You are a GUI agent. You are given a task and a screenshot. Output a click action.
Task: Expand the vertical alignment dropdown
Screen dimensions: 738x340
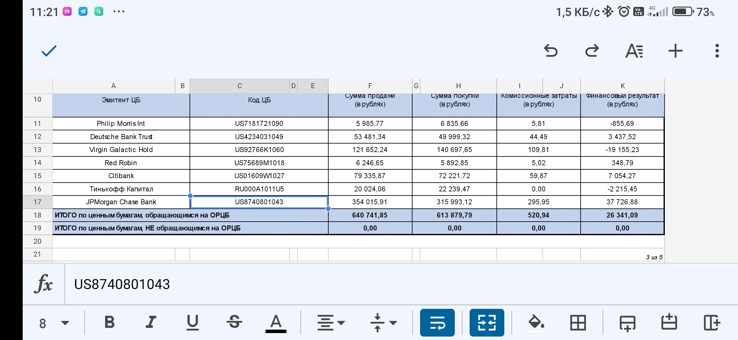pos(384,323)
